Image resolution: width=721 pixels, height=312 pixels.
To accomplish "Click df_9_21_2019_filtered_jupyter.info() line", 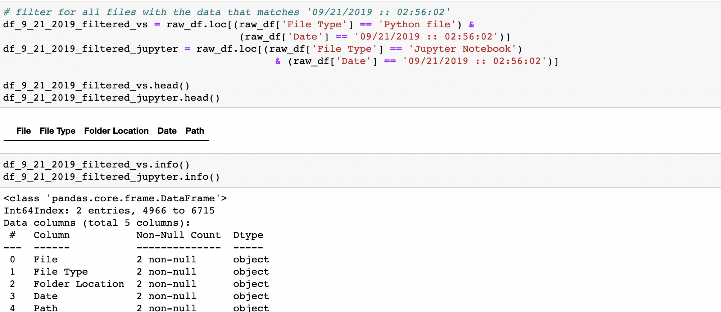I will pyautogui.click(x=112, y=177).
